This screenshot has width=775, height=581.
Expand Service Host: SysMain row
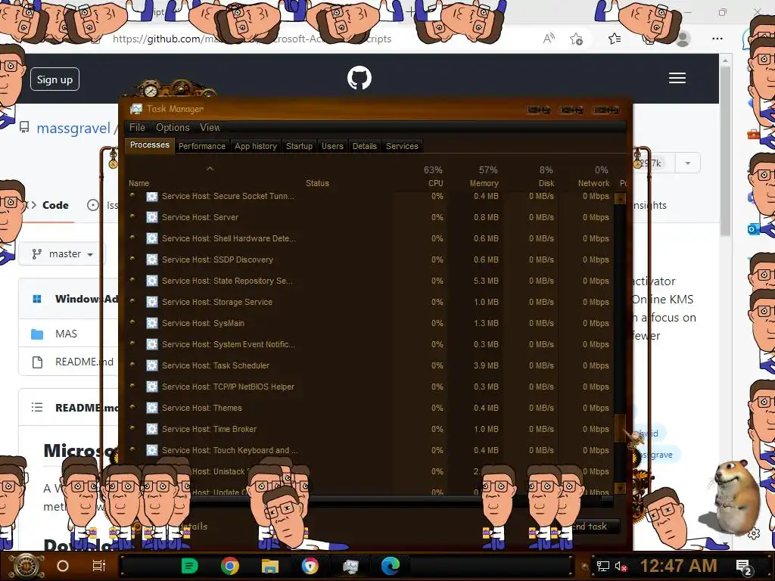coord(132,322)
